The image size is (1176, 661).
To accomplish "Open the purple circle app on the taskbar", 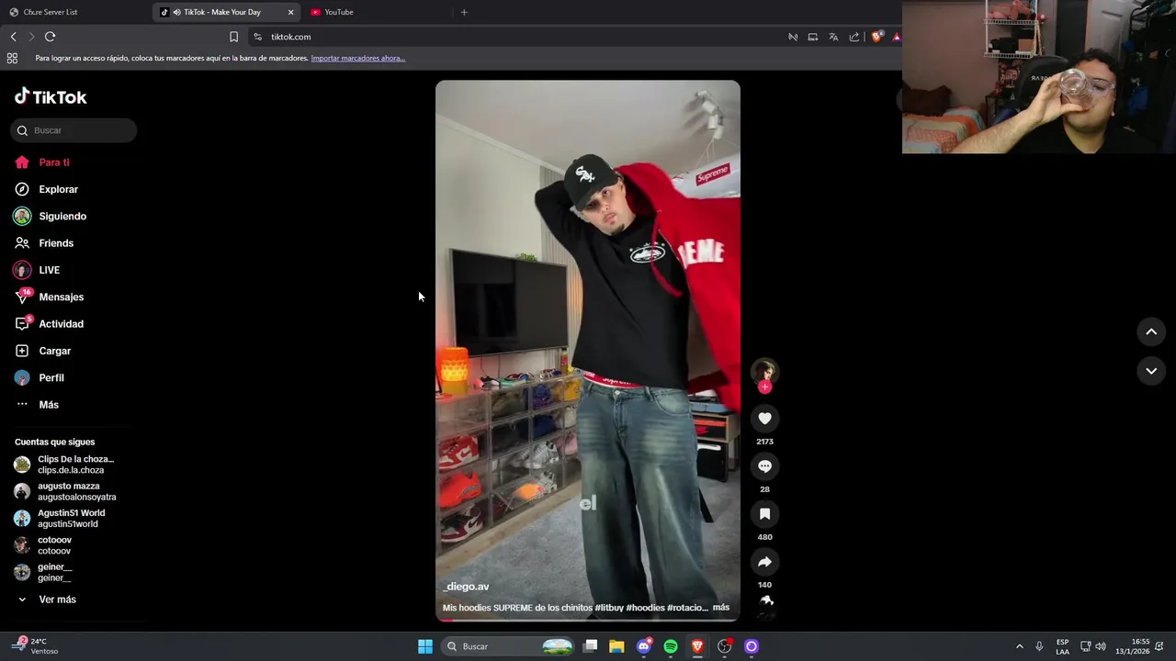I will point(752,646).
